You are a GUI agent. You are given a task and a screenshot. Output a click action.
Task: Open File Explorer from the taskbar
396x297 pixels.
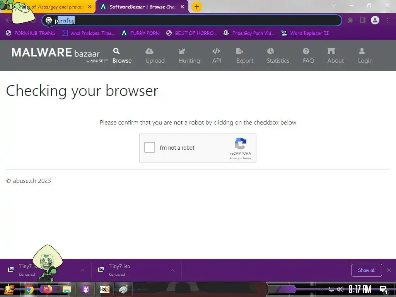pos(67,289)
